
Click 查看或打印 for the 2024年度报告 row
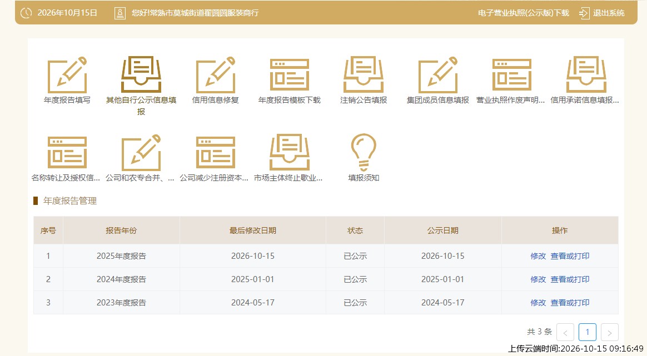(570, 279)
